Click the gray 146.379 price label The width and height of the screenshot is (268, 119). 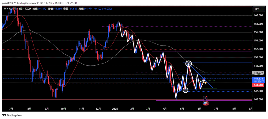click(x=258, y=73)
